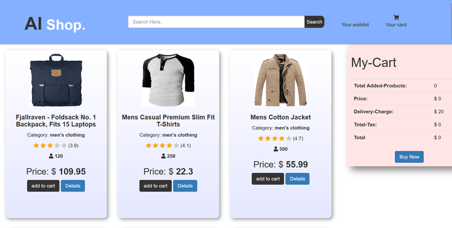Select the Mens Cotton Jacket product image
The width and height of the screenshot is (452, 228).
tap(281, 80)
